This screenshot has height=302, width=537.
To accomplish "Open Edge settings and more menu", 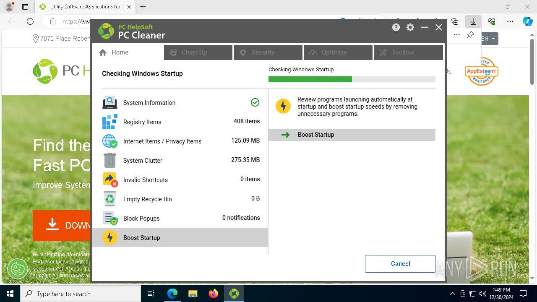I will pyautogui.click(x=510, y=21).
